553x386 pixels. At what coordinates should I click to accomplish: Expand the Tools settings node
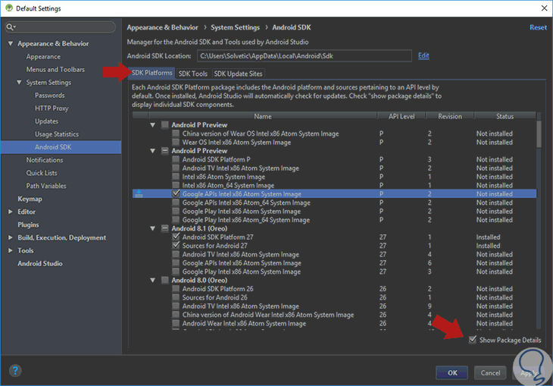click(x=11, y=250)
